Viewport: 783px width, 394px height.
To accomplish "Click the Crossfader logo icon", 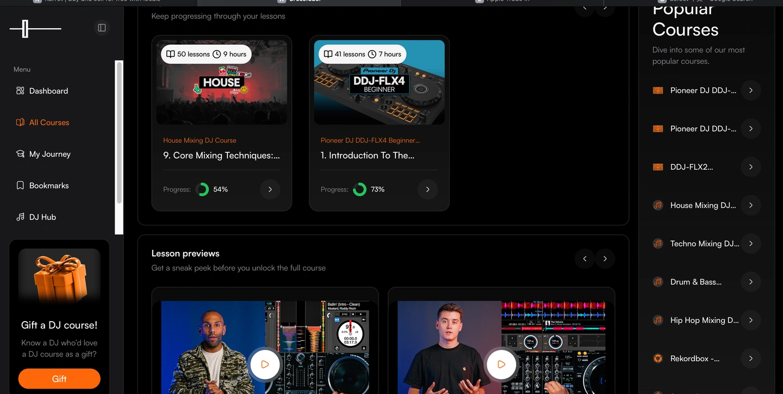I will [x=35, y=28].
